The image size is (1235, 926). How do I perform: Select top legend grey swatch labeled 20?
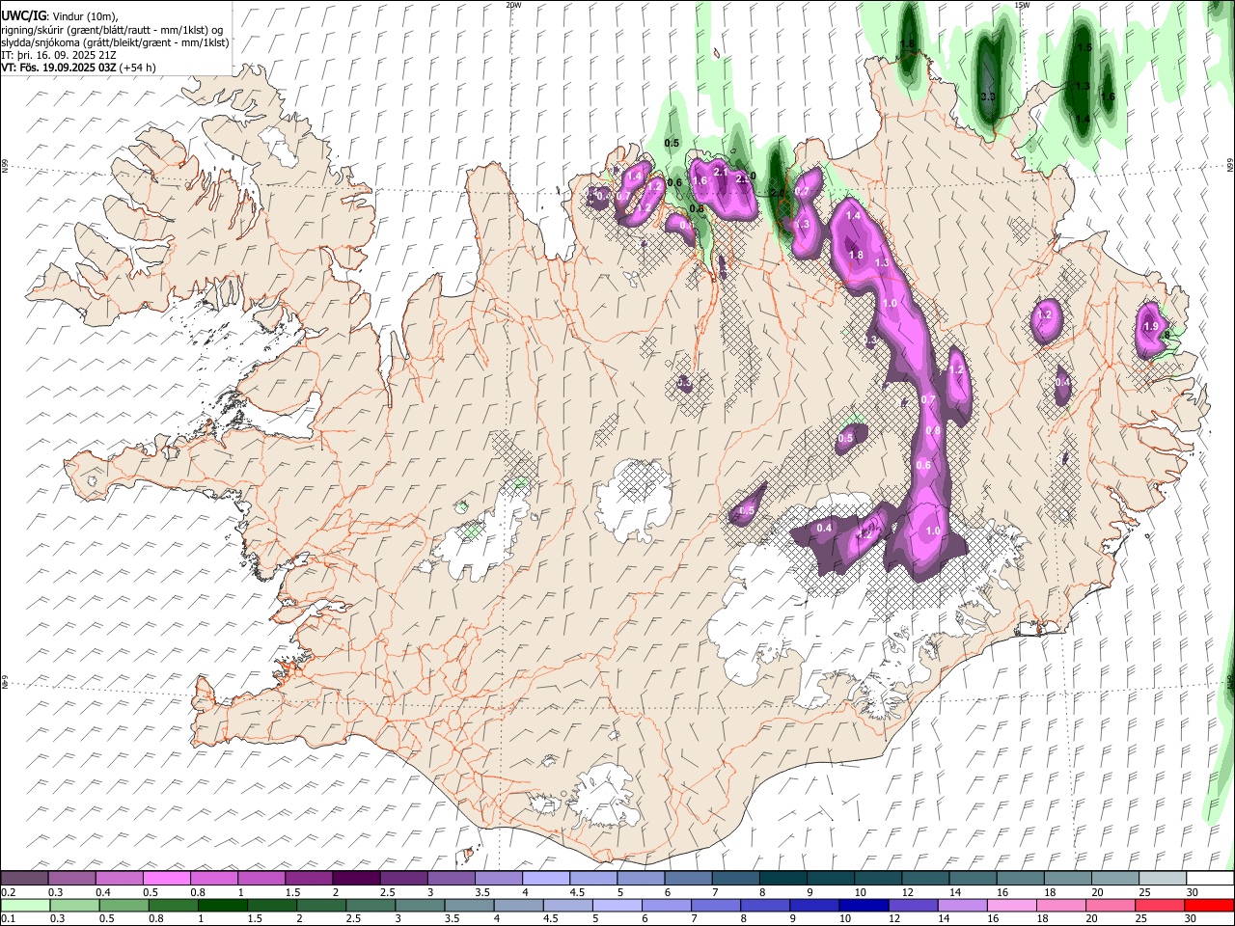(x=1113, y=878)
